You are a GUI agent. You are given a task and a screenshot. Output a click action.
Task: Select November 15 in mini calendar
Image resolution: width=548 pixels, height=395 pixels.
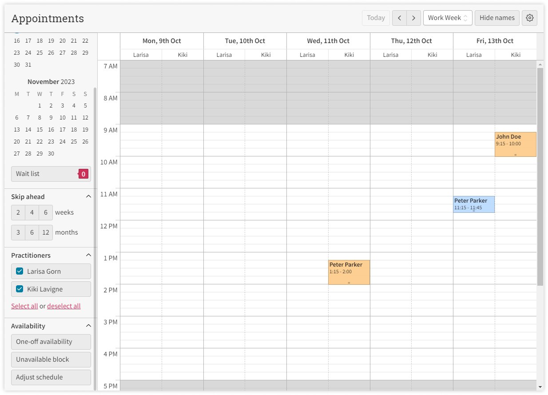tap(40, 130)
